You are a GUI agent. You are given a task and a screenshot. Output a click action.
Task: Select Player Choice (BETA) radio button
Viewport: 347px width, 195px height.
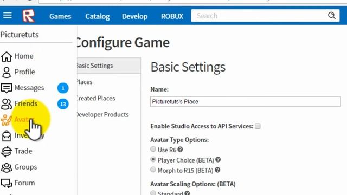click(153, 159)
